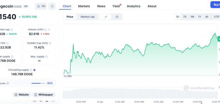Click the info icon next to Vol/Mkt Cap (24h)
The image size is (220, 104).
tap(50, 43)
